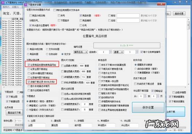Choose 通常模式 (稳定, 速度快) download mode

[x=27, y=101]
